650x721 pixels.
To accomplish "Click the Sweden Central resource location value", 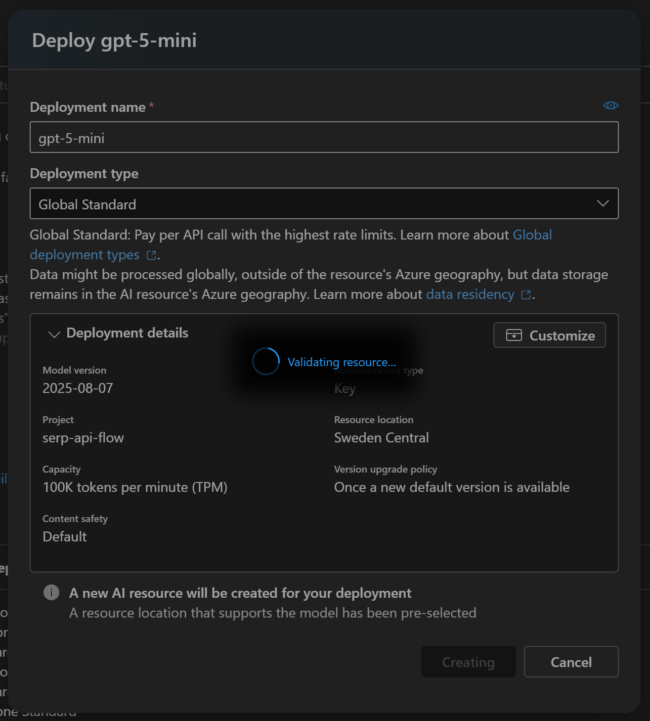I will click(x=381, y=438).
